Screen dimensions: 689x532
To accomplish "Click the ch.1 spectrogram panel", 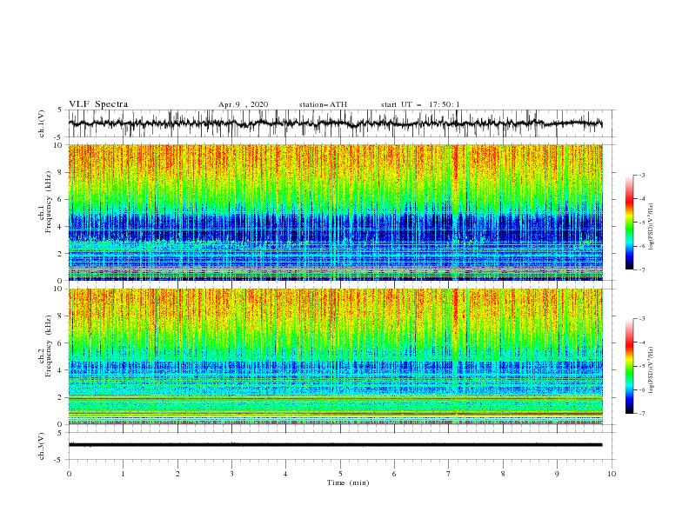I will tap(336, 212).
